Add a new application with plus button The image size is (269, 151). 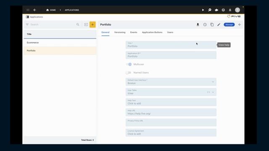click(92, 24)
